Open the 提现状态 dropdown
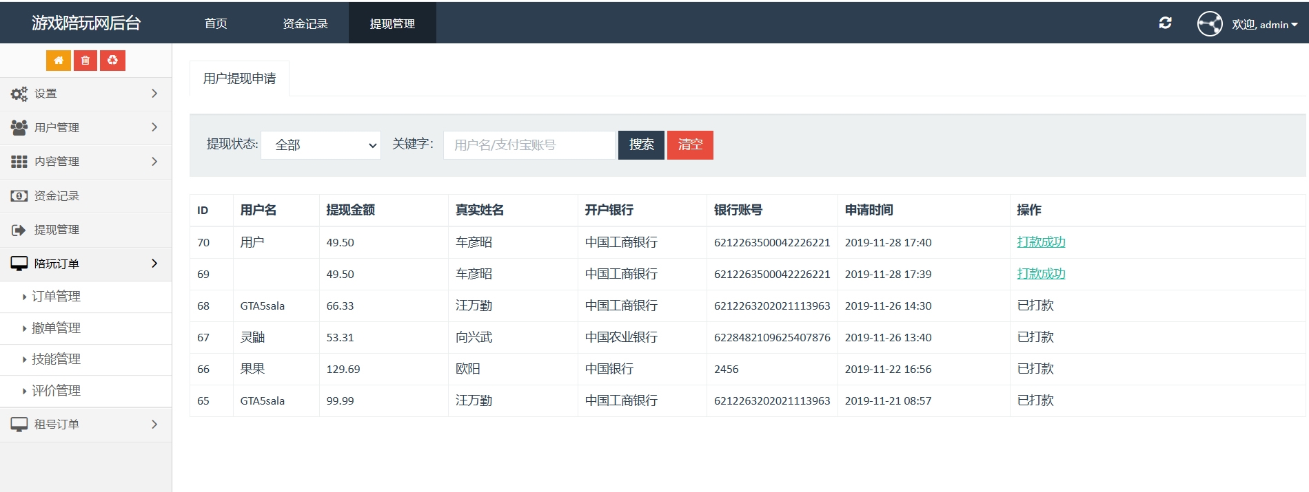This screenshot has width=1309, height=492. tap(321, 145)
